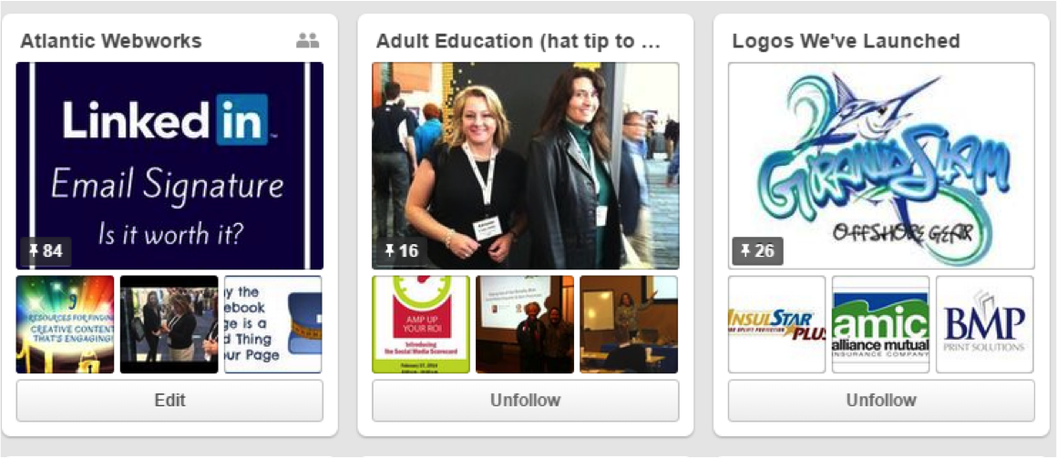Viewport: 1057px width, 458px height.
Task: Unfollow the Logos We've Launched board
Action: coord(881,400)
